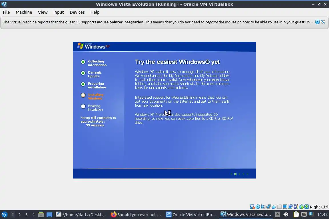Screen dimensions: 329x219
Task: Open the LXQt application menu icon
Action: pyautogui.click(x=4, y=214)
